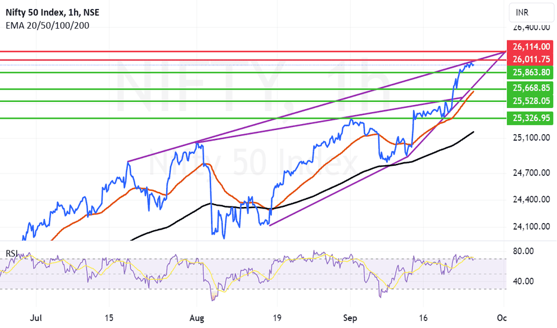The height and width of the screenshot is (328, 557).
Task: Select the 26,114.00 red price label
Action: pos(530,47)
